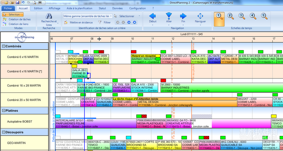Click the Attention teinte METAL DESIGN task
This screenshot has height=151, width=283.
(x=188, y=102)
